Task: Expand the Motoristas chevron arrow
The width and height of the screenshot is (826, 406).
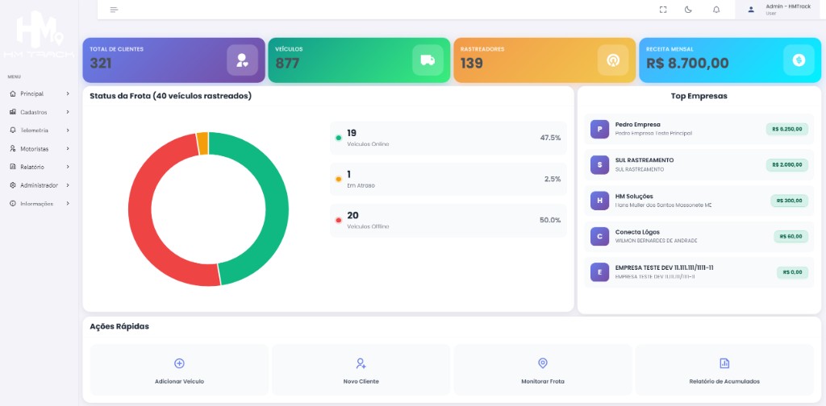Action: [68, 149]
